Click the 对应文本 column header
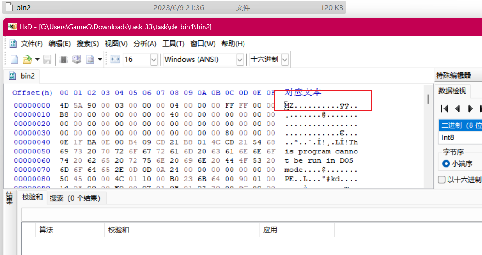 pos(303,92)
